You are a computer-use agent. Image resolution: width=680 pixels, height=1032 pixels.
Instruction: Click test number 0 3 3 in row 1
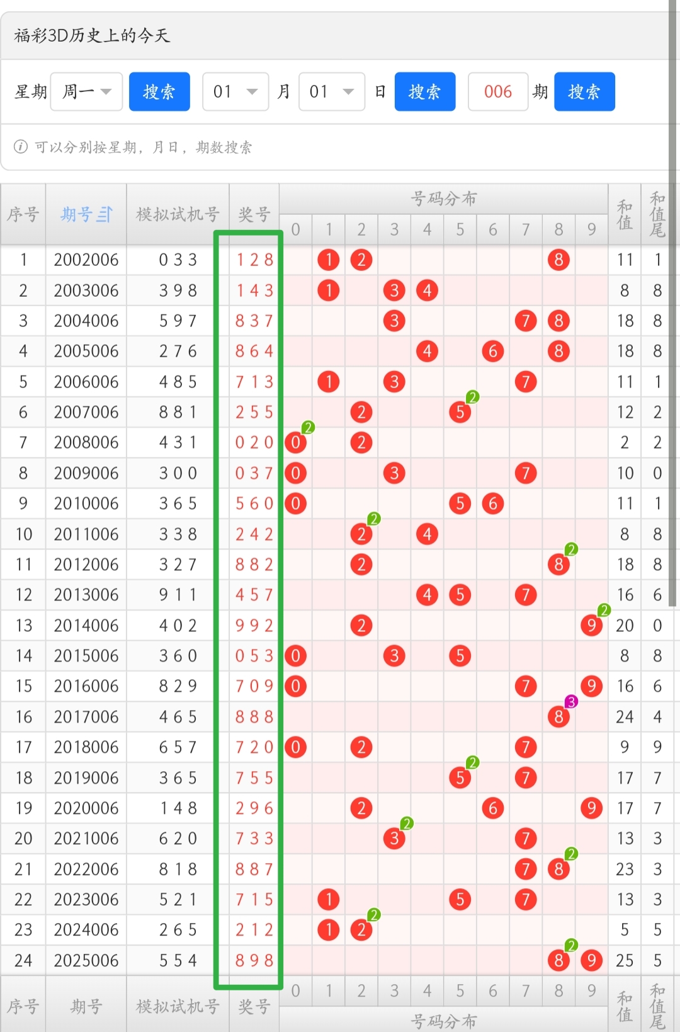pos(178,260)
